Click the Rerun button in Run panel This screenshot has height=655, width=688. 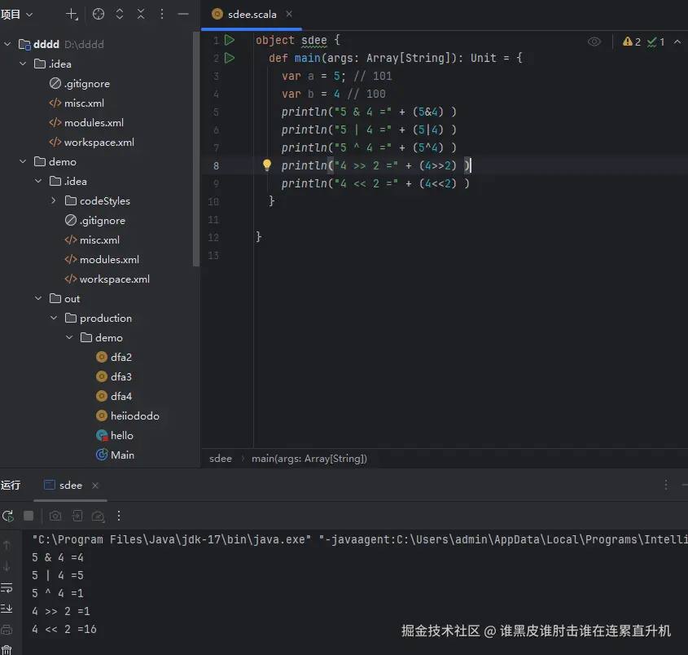click(x=7, y=516)
